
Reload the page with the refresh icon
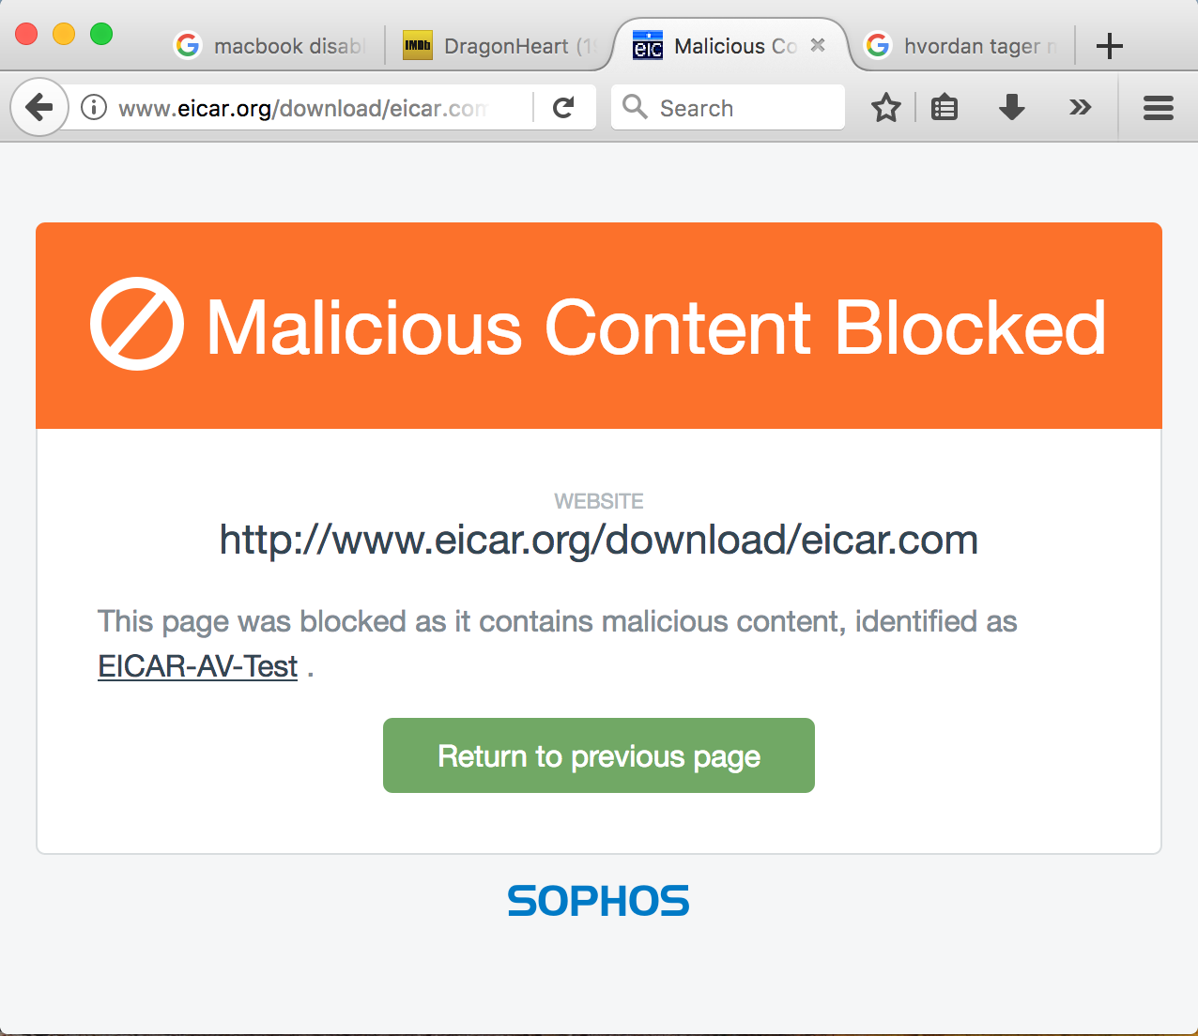tap(563, 108)
